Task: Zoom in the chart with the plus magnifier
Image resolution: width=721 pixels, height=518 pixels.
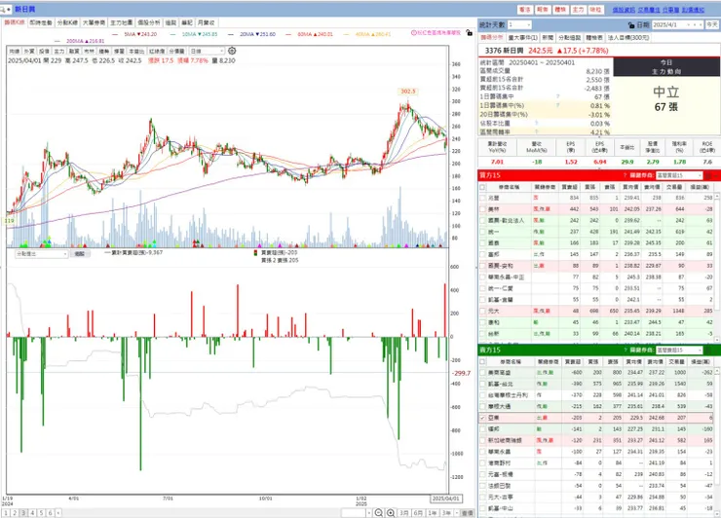Action: click(x=391, y=513)
